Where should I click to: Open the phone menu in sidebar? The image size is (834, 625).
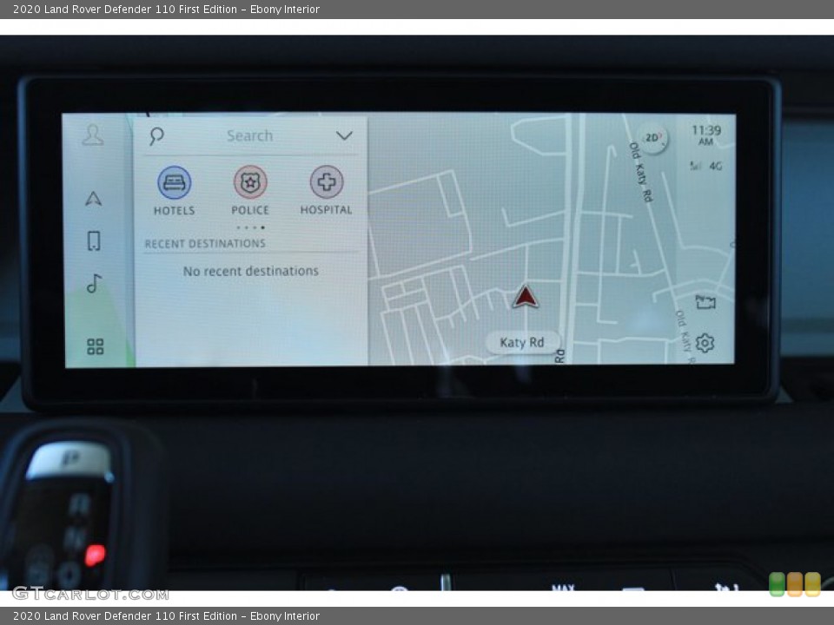[x=94, y=240]
